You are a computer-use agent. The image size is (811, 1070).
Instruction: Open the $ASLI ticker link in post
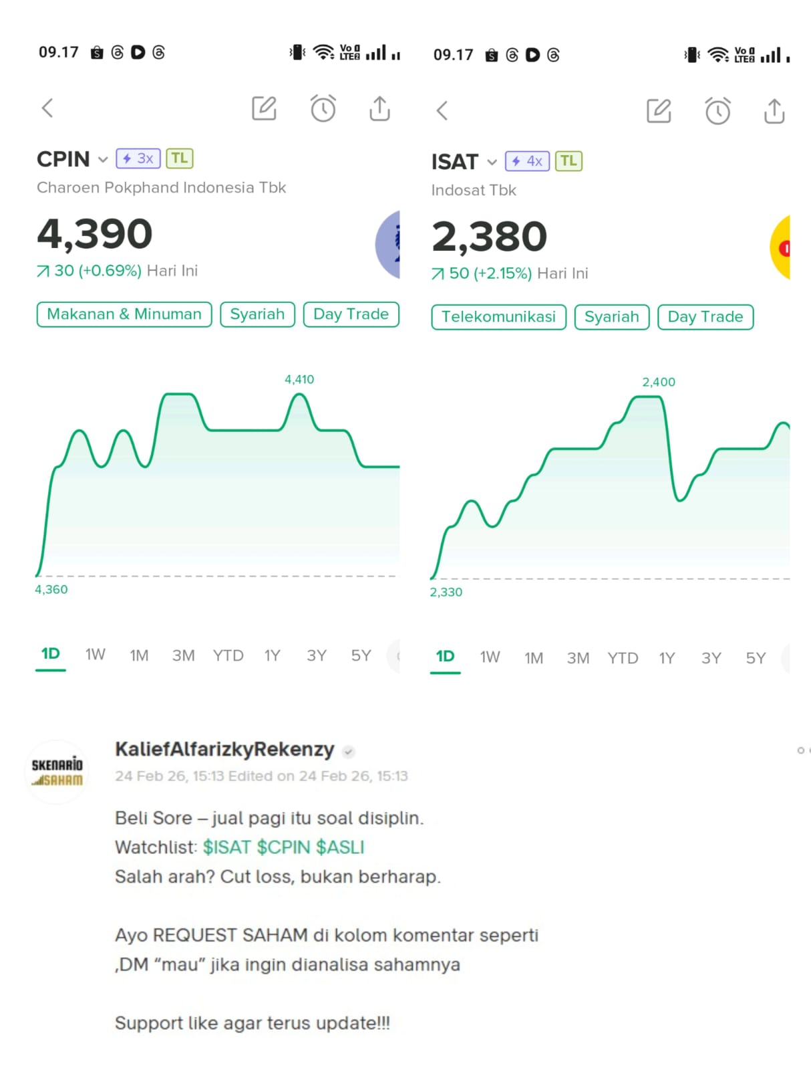tap(340, 847)
